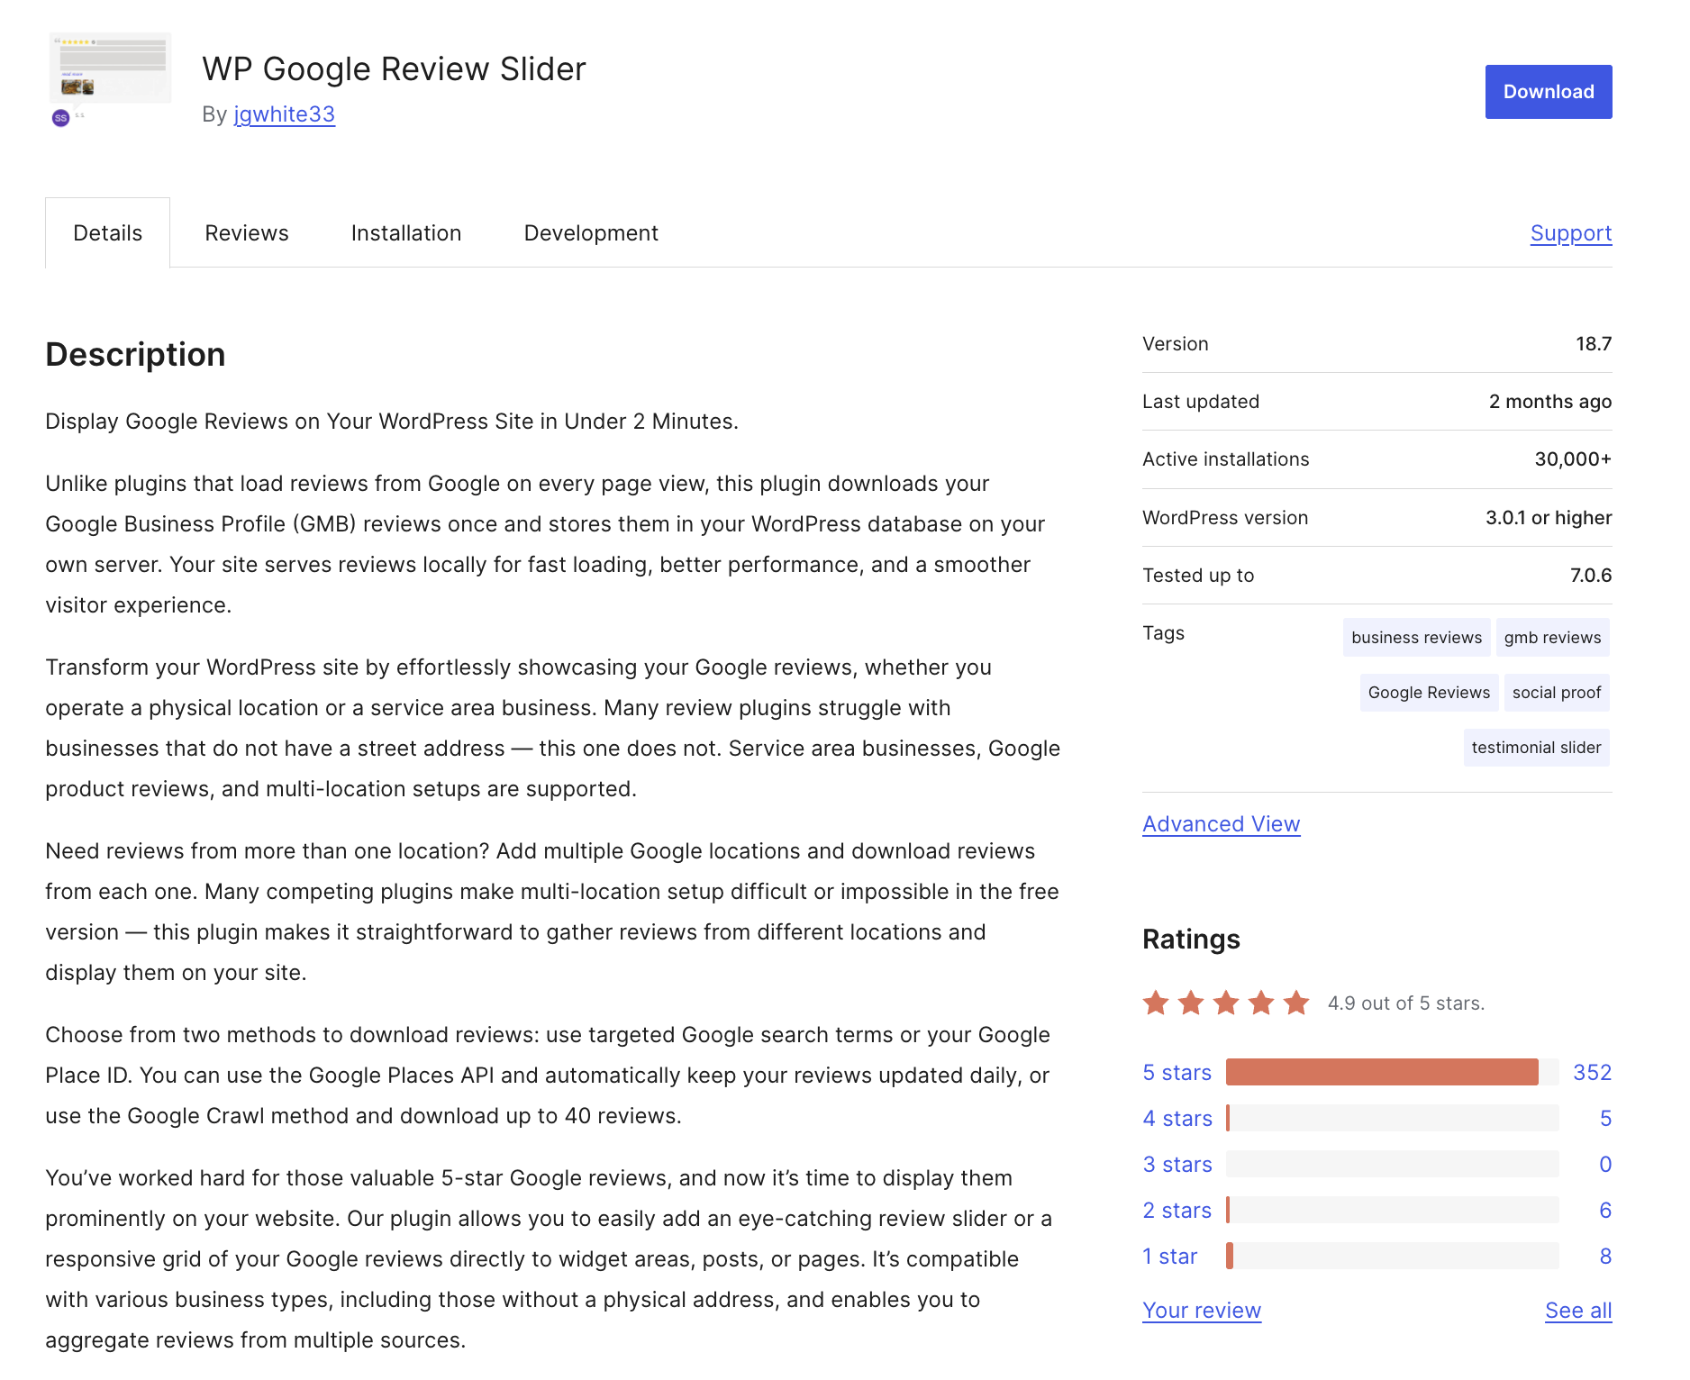Click the Description heading

click(x=135, y=355)
